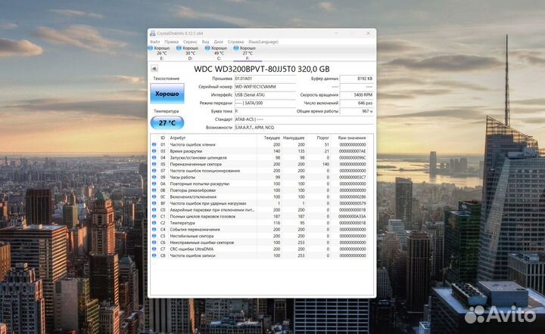The height and width of the screenshot is (334, 545).
Task: Click the Наихудшее column header
Action: coord(294,138)
